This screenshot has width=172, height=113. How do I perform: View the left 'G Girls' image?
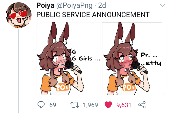[68, 59]
